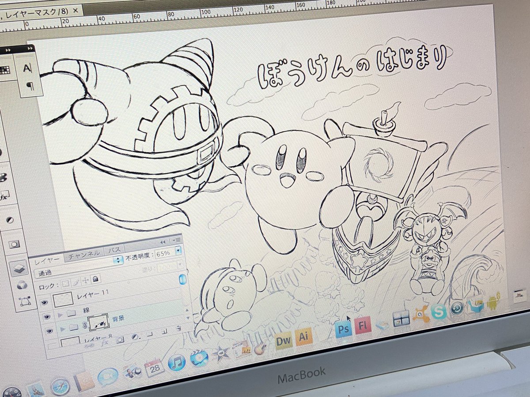Open the opacity 65% slider arrow
Image resolution: width=530 pixels, height=397 pixels.
178,251
